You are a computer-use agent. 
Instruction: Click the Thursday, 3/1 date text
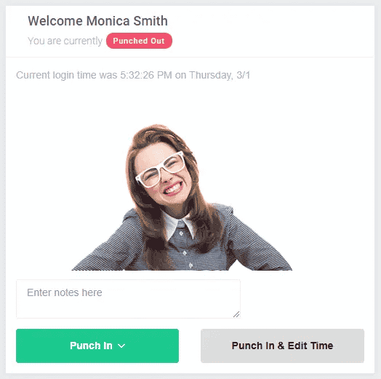point(220,75)
